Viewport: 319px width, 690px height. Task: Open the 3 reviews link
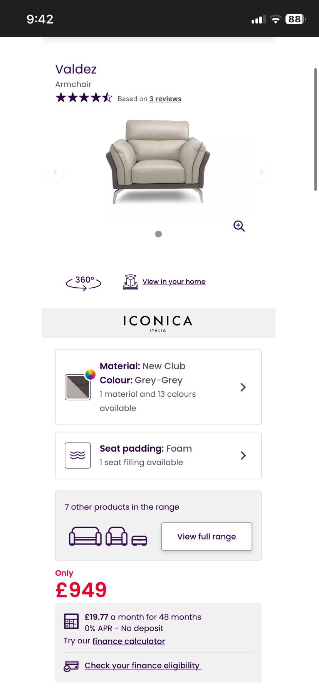(165, 99)
